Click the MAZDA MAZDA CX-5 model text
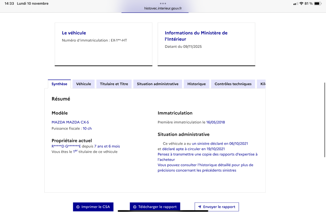Image resolution: width=326 pixels, height=214 pixels. 70,122
